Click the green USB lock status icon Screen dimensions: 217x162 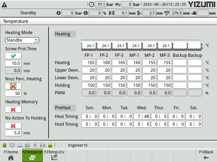click(50, 145)
